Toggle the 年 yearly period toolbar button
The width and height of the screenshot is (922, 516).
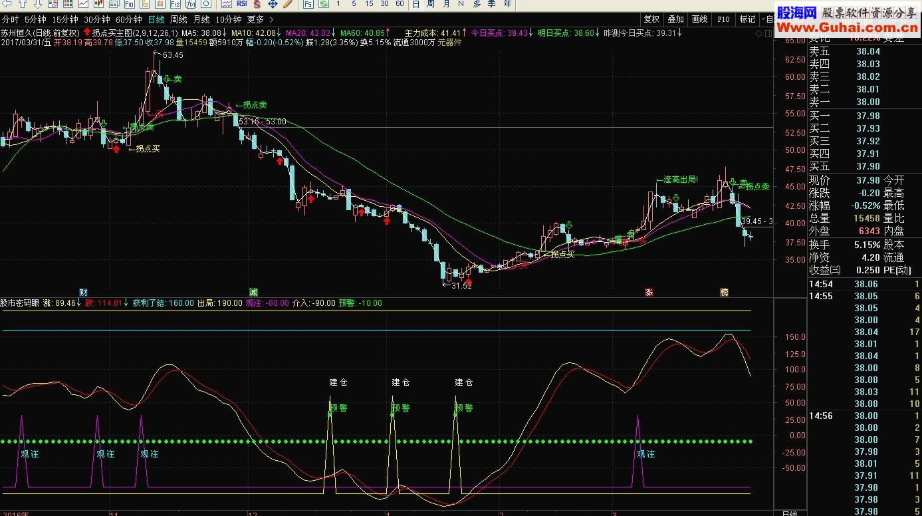click(x=508, y=4)
